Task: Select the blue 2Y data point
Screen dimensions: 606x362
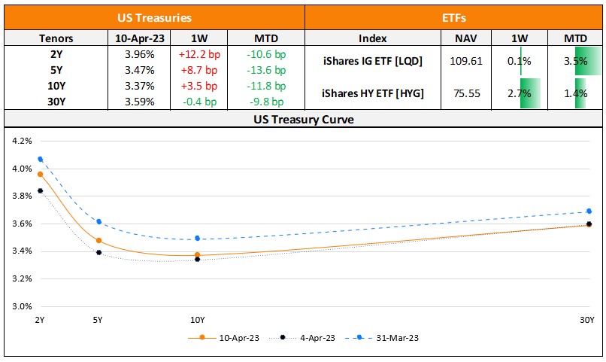Action: click(x=40, y=160)
